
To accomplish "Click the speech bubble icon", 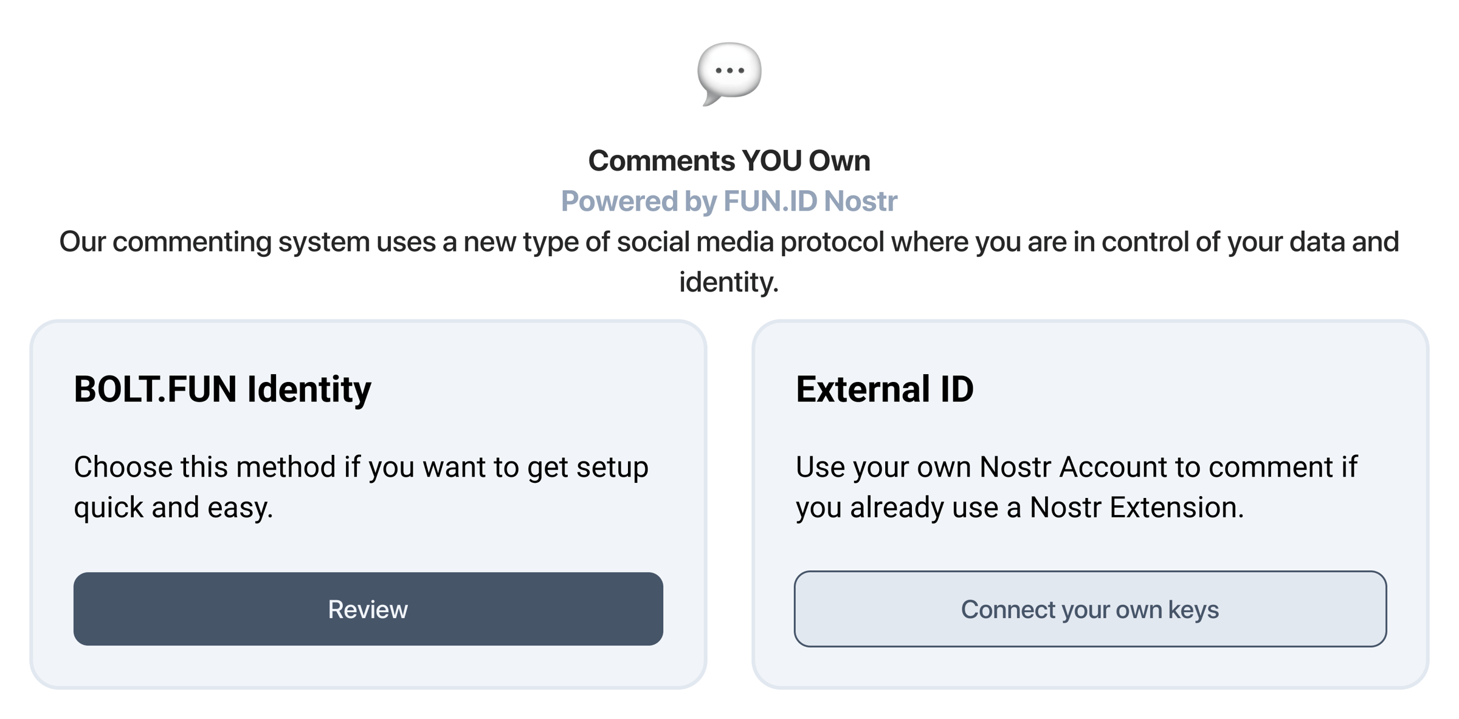I will tap(729, 73).
